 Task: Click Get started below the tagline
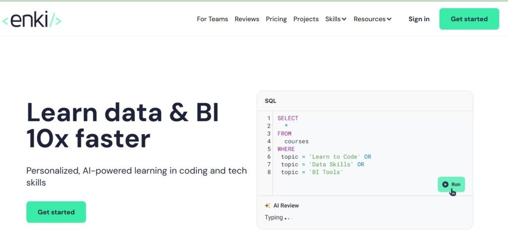pos(56,212)
